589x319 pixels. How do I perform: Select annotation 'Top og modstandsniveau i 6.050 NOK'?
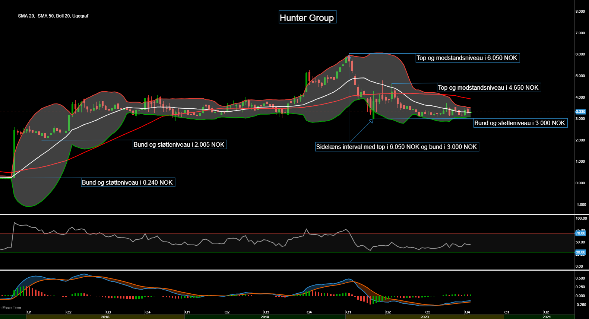(468, 58)
